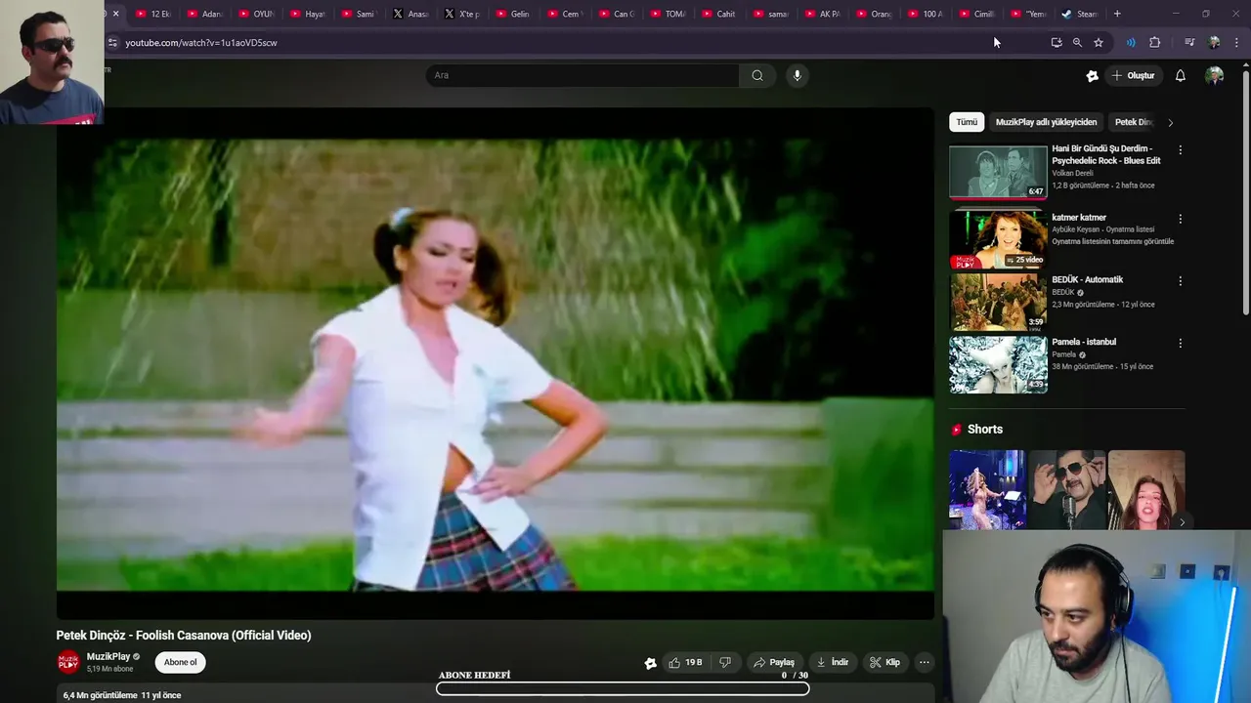
Task: Click the YouTube search magnifier button
Action: pyautogui.click(x=757, y=75)
